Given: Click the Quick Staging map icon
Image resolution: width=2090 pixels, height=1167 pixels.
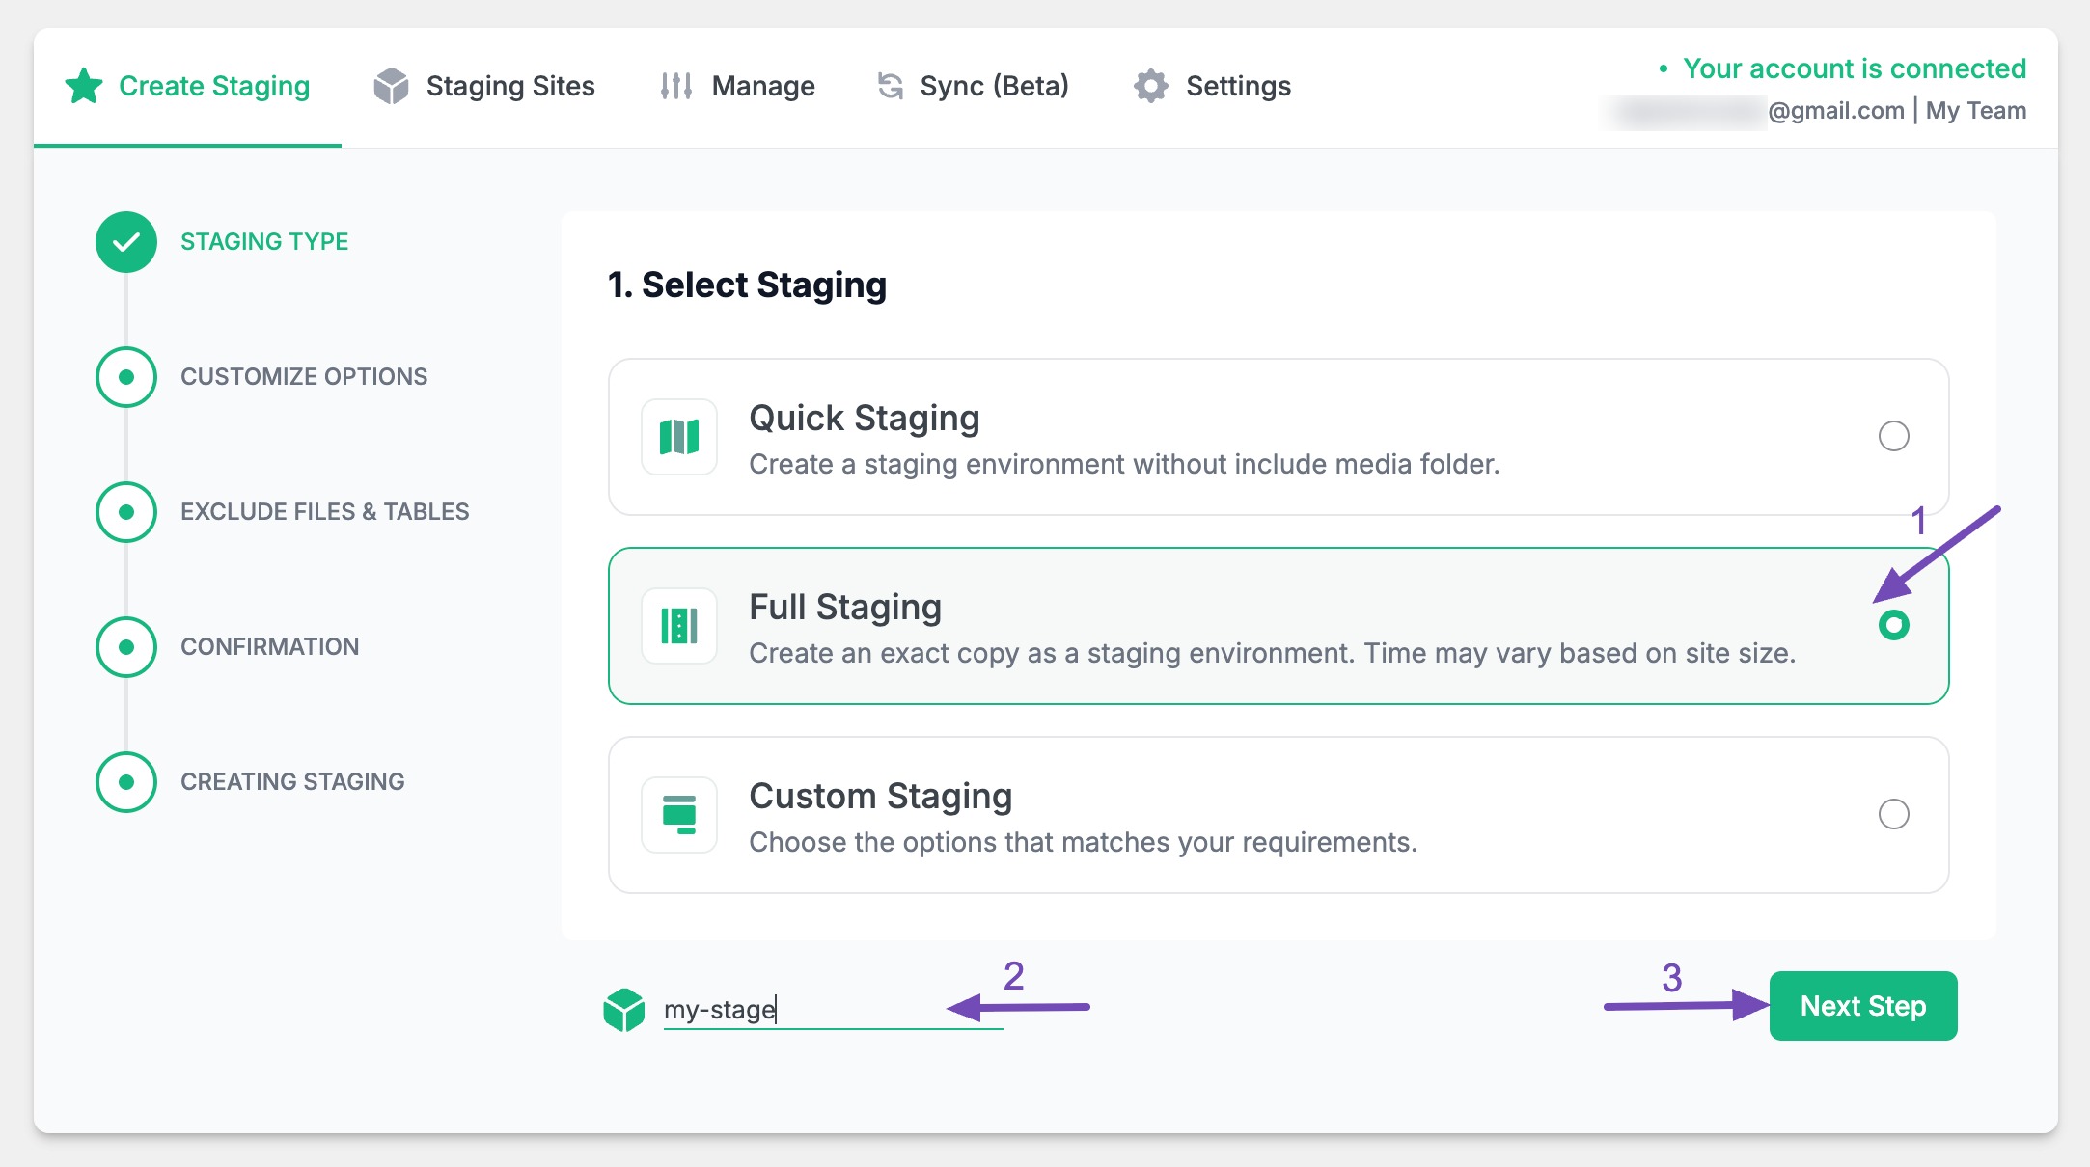Looking at the screenshot, I should (679, 437).
